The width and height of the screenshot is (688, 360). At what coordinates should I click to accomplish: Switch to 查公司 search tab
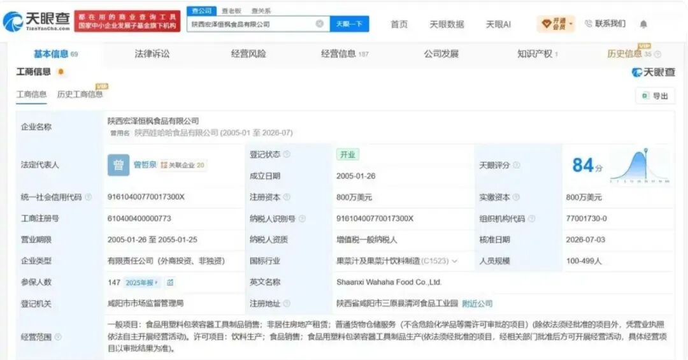coord(201,11)
